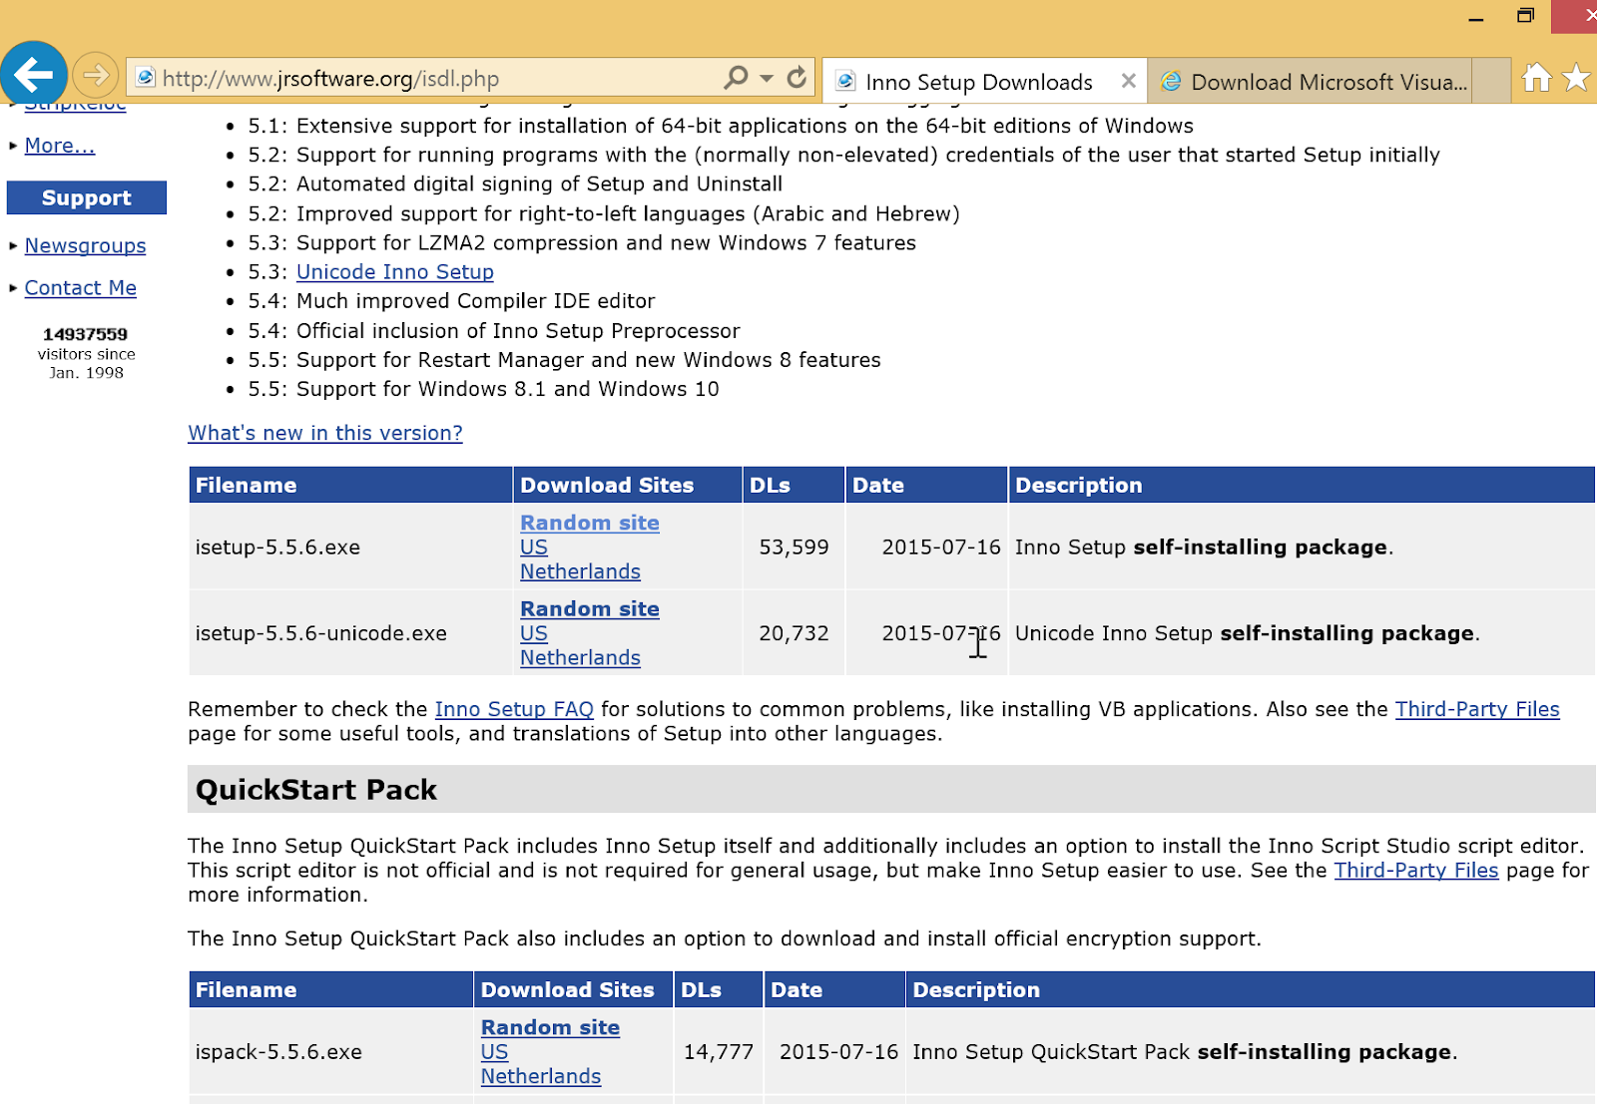1597x1104 pixels.
Task: Select the Inno Setup Downloads tab
Action: [978, 82]
